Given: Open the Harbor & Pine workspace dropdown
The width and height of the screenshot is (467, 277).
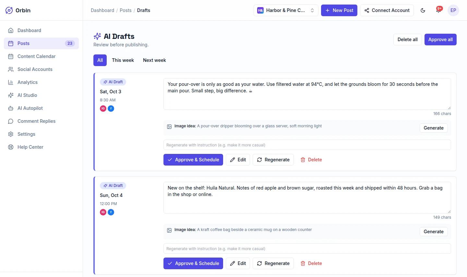Looking at the screenshot, I should click(286, 10).
